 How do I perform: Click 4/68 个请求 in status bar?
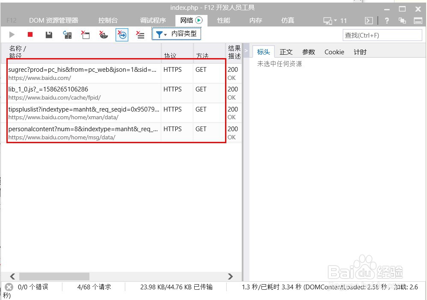[94, 287]
